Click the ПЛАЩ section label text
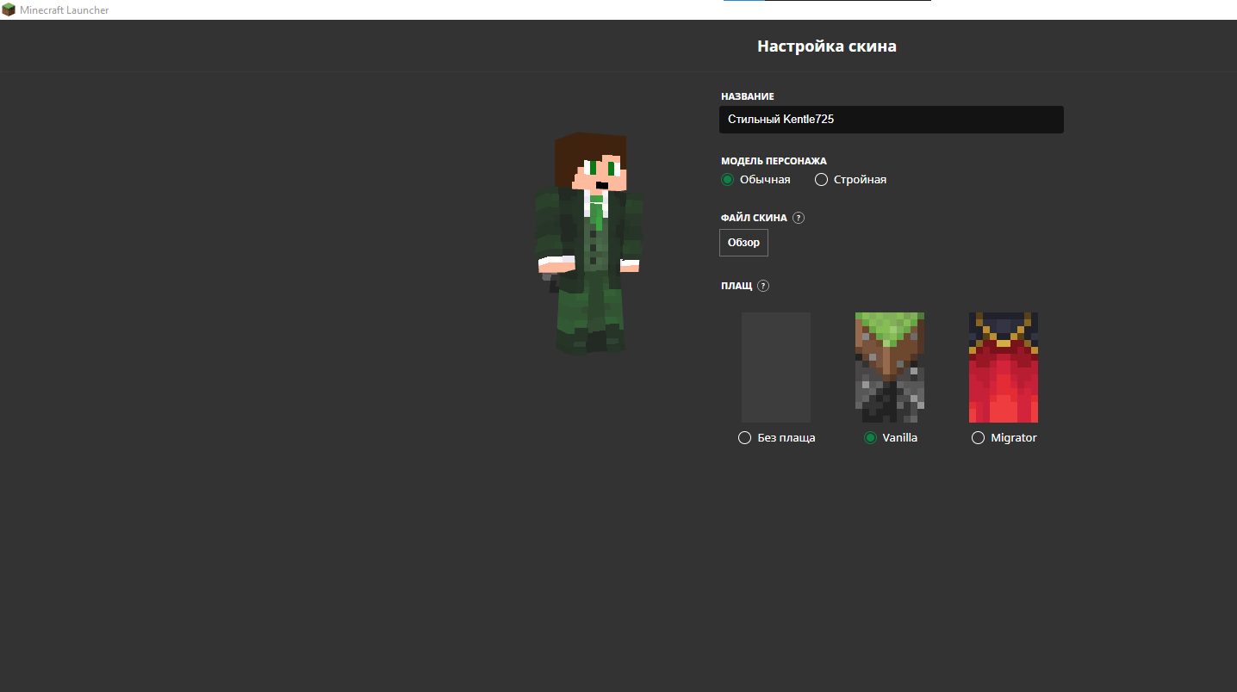This screenshot has height=692, width=1237. pyautogui.click(x=737, y=286)
